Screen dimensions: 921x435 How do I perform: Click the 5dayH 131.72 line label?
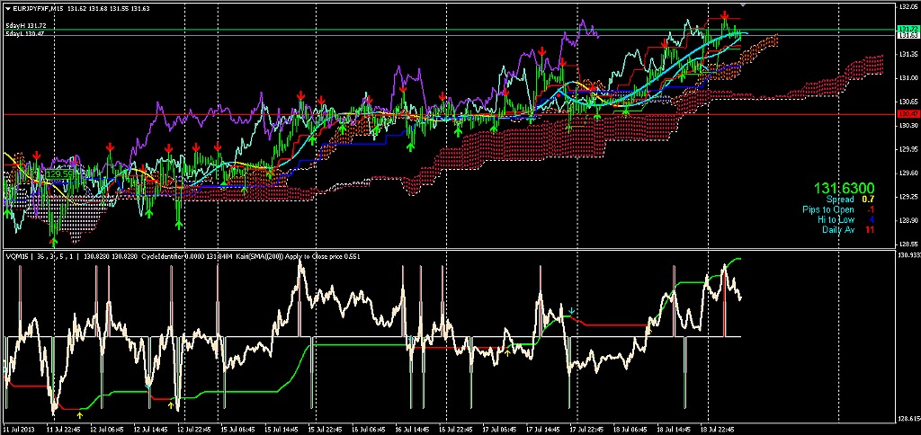(x=25, y=26)
